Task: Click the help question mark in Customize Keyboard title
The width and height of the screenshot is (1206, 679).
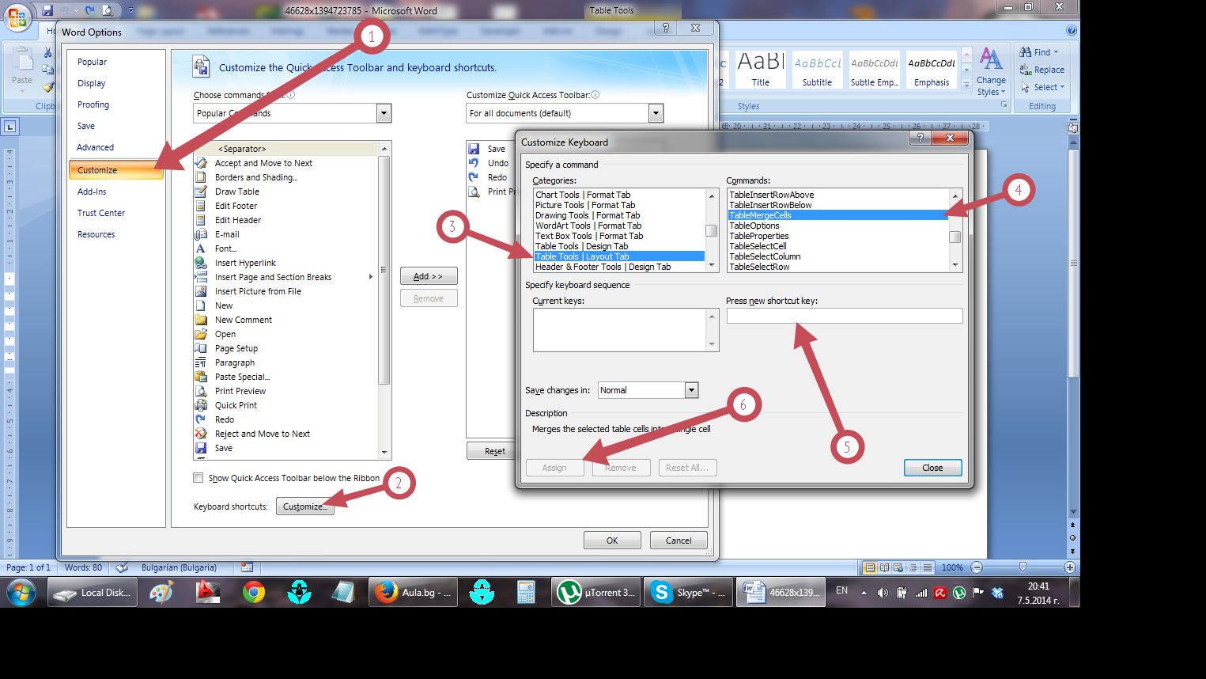Action: click(919, 138)
